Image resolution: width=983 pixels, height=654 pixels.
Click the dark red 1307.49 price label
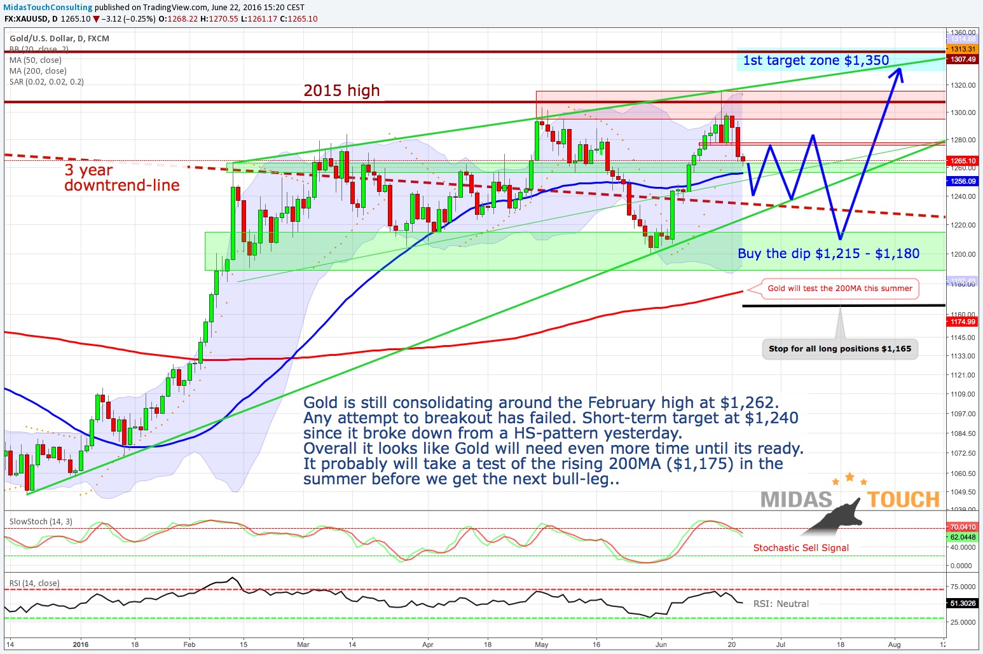(x=963, y=59)
